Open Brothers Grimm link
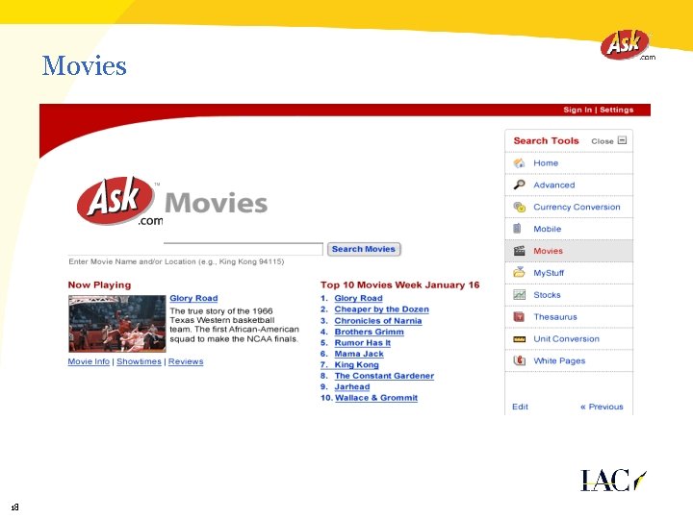Viewport: 693px width, 519px height. (369, 332)
